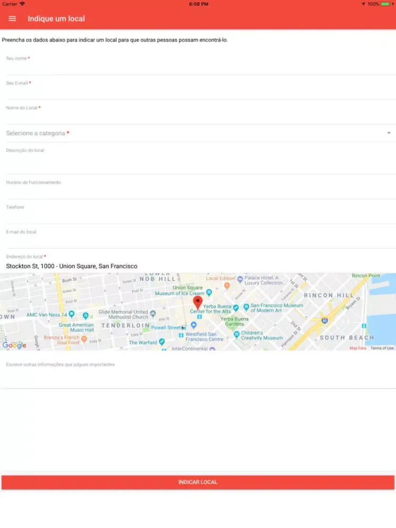Screen dimensions: 396x528
Task: Tap the Glide Memorial United Methodist Church marker
Action: click(153, 314)
